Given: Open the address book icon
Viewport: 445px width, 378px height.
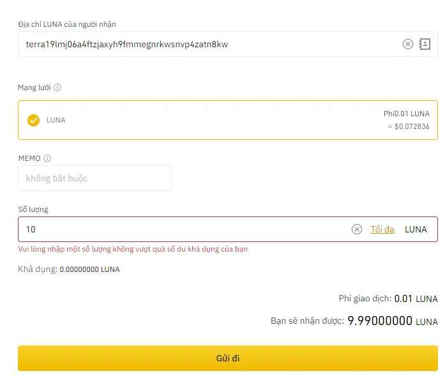Looking at the screenshot, I should pyautogui.click(x=425, y=44).
